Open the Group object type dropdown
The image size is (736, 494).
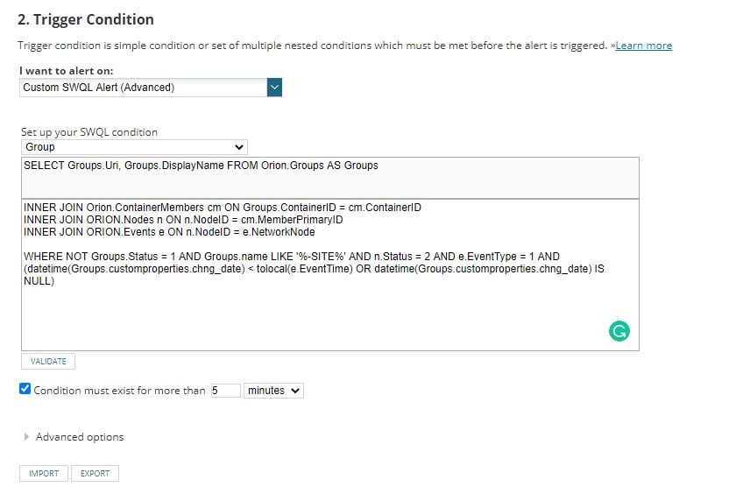133,147
